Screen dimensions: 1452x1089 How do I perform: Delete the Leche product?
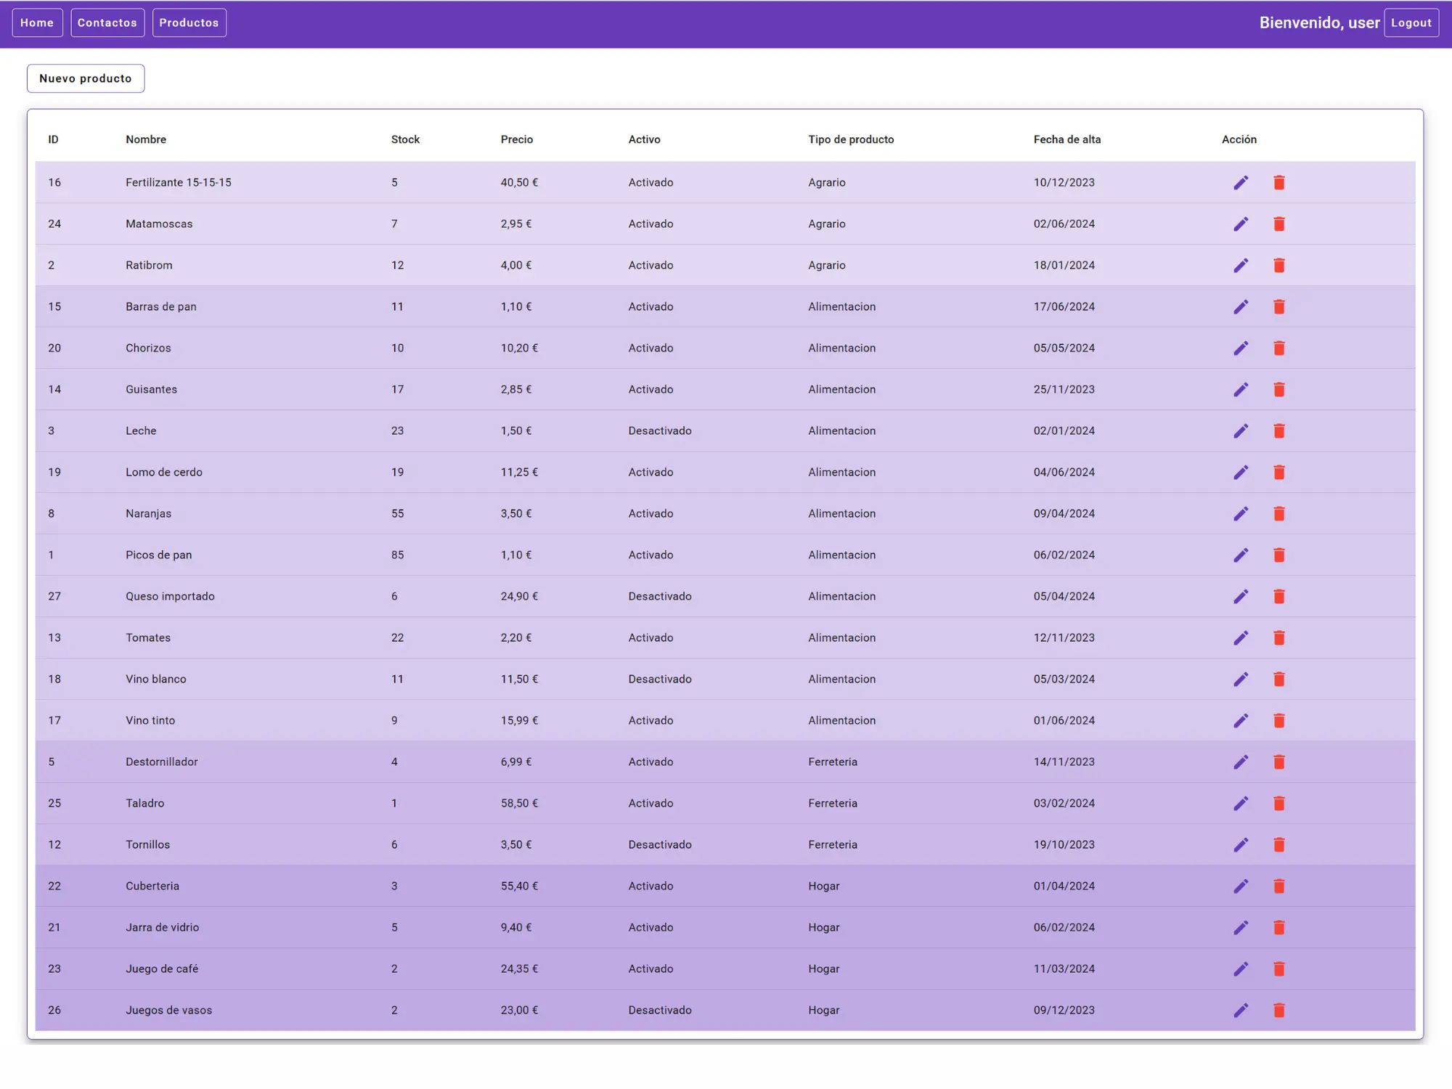(x=1279, y=431)
